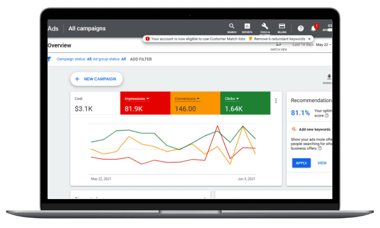Dismiss the notification banner with X
Viewport: 380px width, 228px height.
pos(309,39)
